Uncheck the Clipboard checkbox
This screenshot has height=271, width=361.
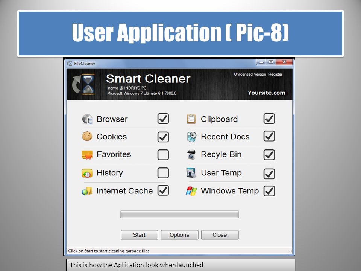(269, 119)
